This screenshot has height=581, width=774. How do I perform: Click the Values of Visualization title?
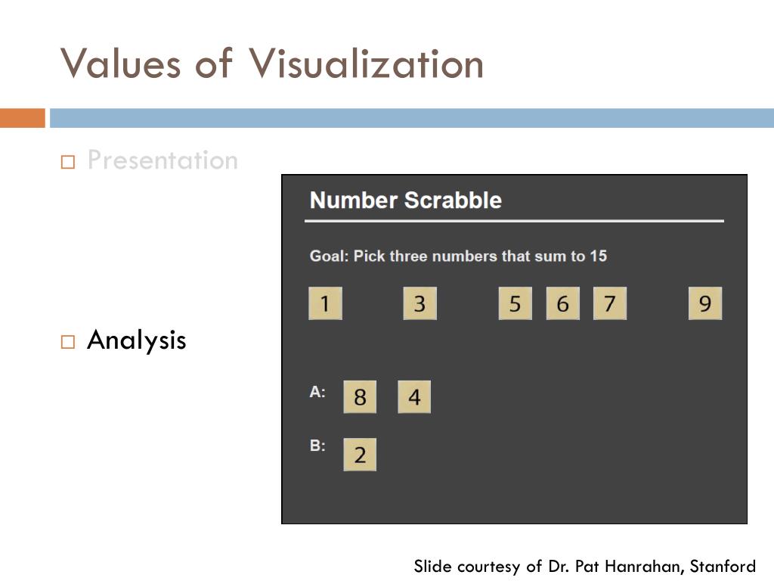[x=272, y=64]
